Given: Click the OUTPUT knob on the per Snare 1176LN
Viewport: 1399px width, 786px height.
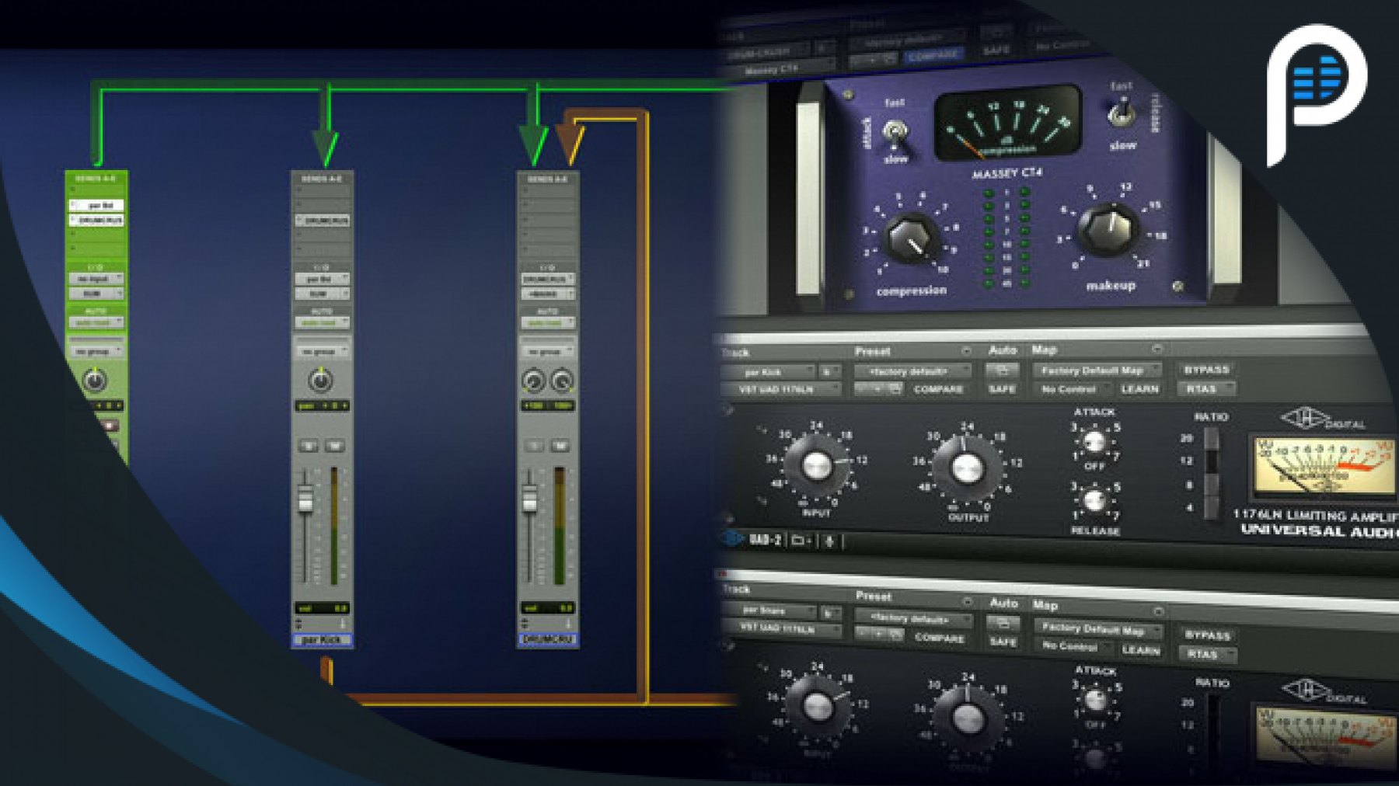Looking at the screenshot, I should tap(967, 718).
